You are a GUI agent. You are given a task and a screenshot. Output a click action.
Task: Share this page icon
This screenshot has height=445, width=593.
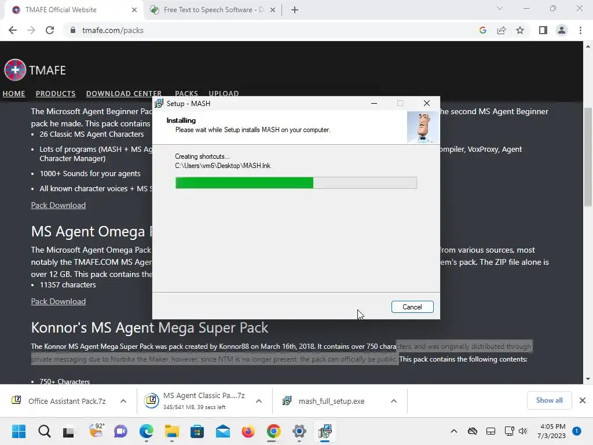click(502, 30)
